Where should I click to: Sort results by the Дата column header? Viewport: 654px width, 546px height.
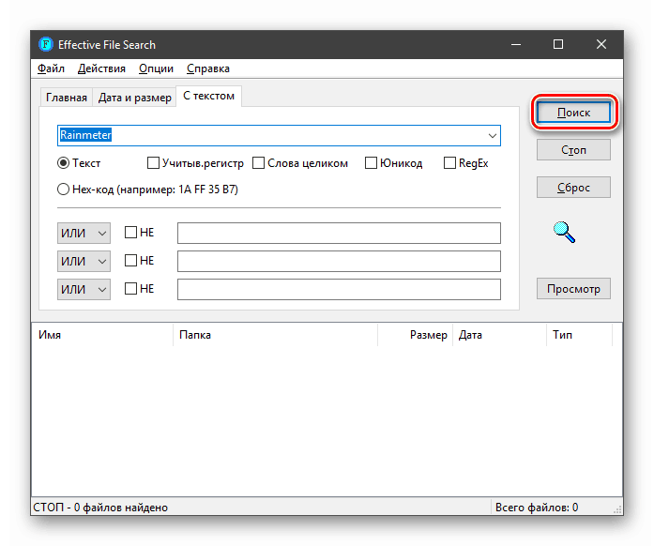pos(500,335)
